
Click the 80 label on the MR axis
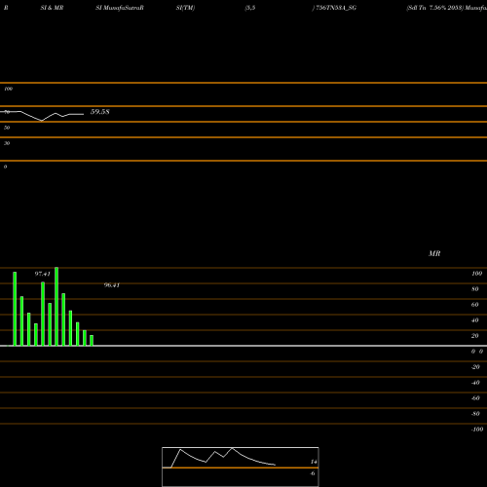pos(475,289)
